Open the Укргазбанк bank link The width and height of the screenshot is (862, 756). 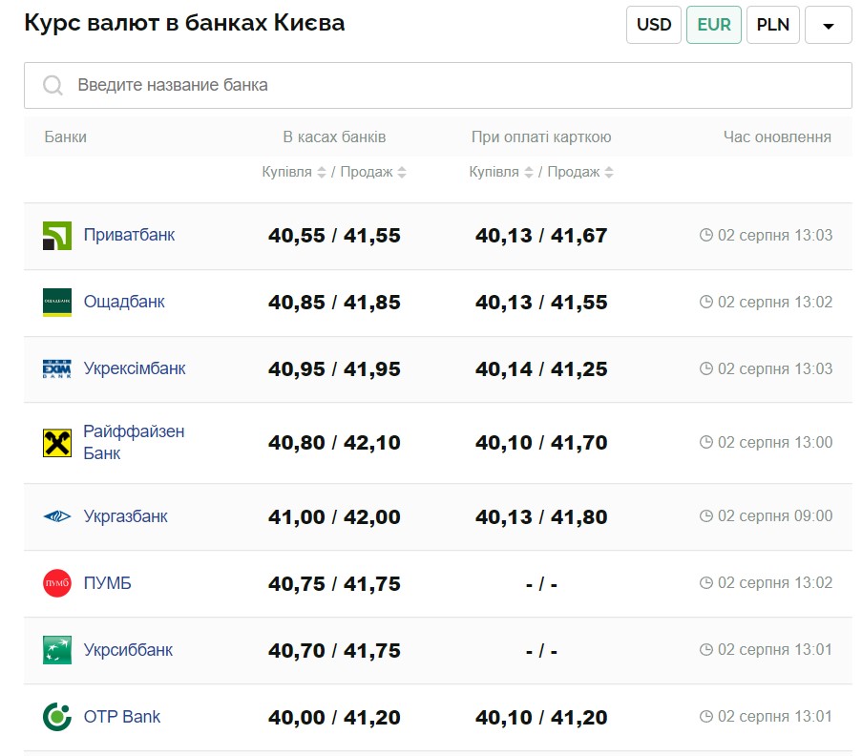click(125, 516)
